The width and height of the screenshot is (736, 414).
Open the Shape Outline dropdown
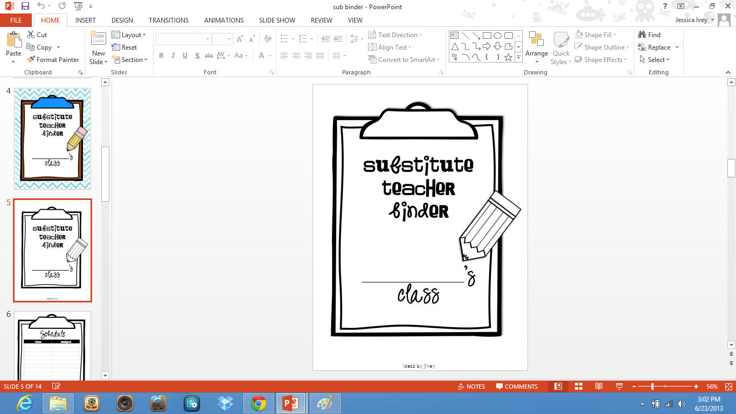coord(602,47)
